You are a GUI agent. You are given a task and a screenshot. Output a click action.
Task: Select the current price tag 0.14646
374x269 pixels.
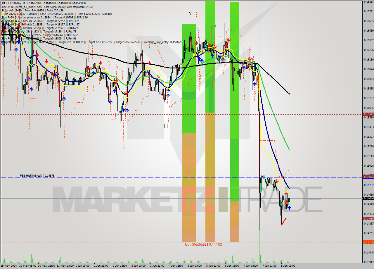[368, 198]
